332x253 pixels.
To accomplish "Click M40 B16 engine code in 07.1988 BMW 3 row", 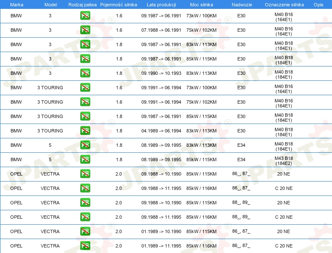I will click(284, 31).
